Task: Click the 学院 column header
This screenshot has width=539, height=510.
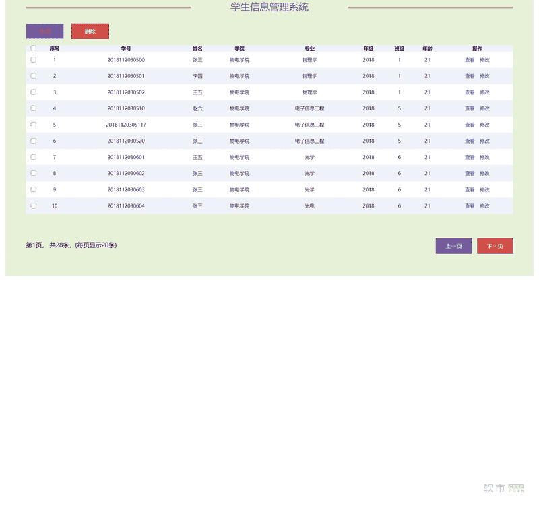Action: pos(240,49)
